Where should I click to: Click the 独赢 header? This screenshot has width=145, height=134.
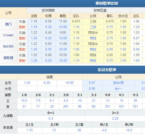50,77
